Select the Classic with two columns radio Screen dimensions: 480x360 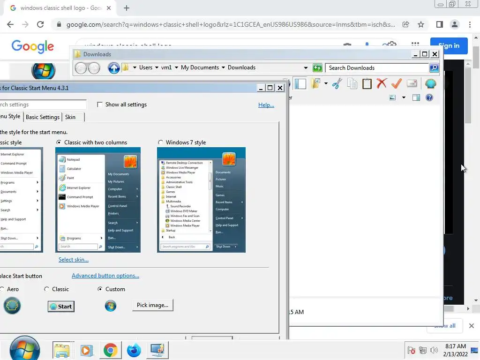(59, 142)
